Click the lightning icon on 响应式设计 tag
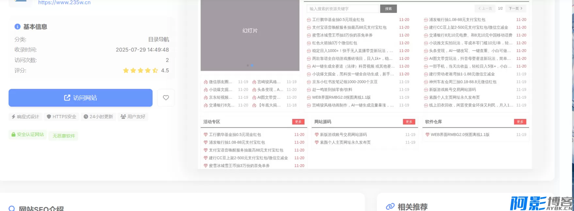The width and height of the screenshot is (574, 211). click(x=13, y=117)
